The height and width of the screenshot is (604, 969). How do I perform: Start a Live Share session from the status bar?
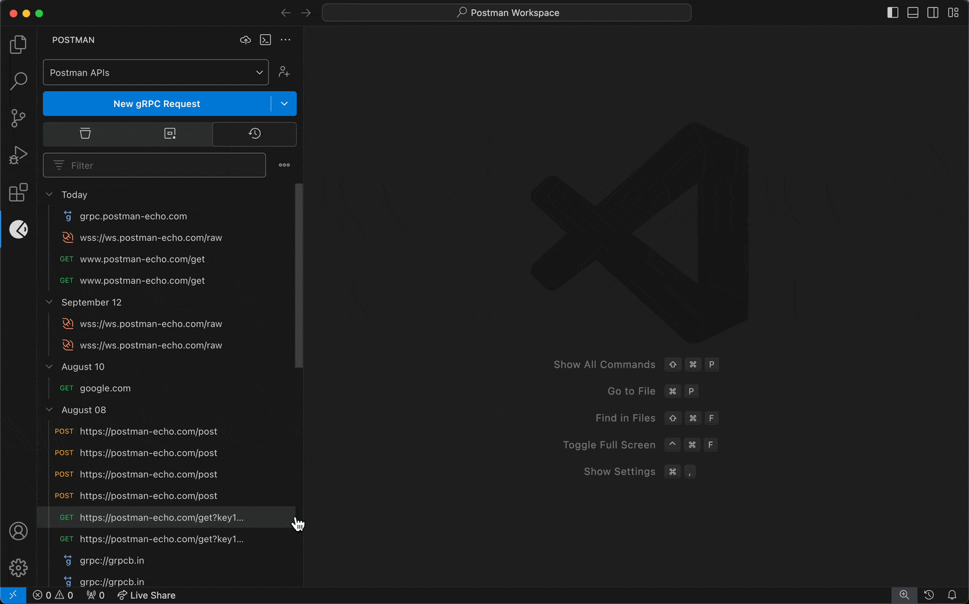coord(146,595)
